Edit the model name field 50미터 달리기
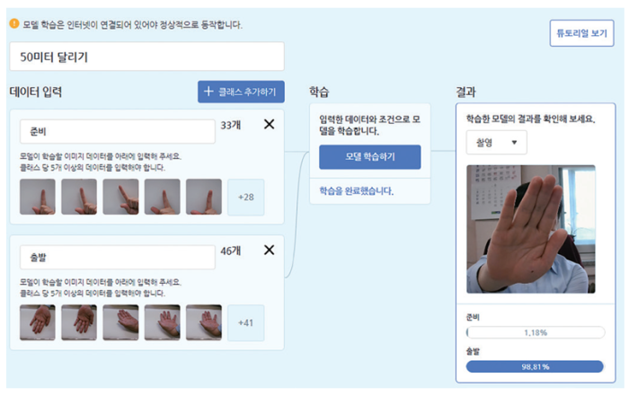 (146, 57)
